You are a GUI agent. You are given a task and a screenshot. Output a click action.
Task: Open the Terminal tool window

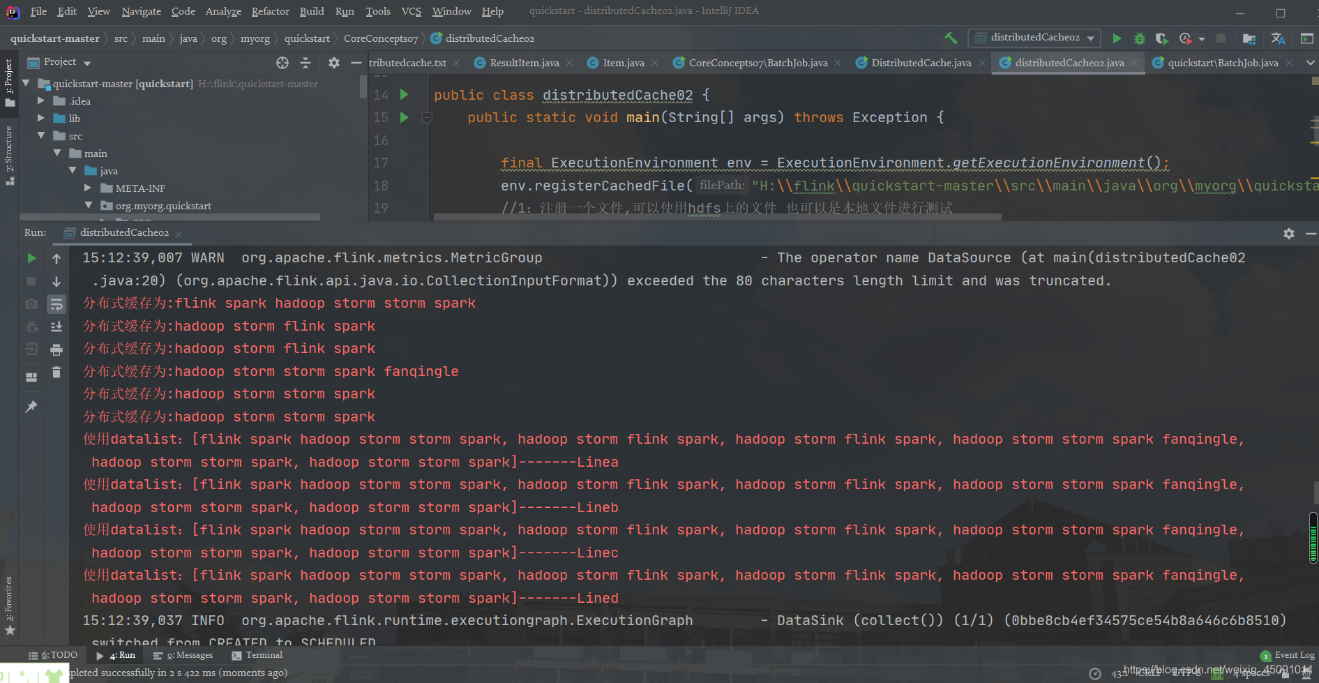click(x=257, y=655)
